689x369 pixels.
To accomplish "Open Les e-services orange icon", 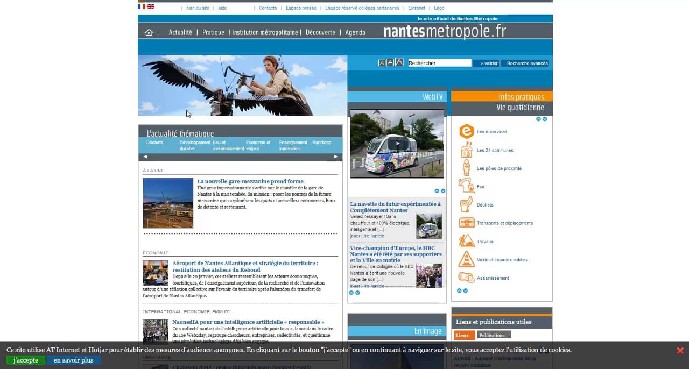I will [466, 131].
